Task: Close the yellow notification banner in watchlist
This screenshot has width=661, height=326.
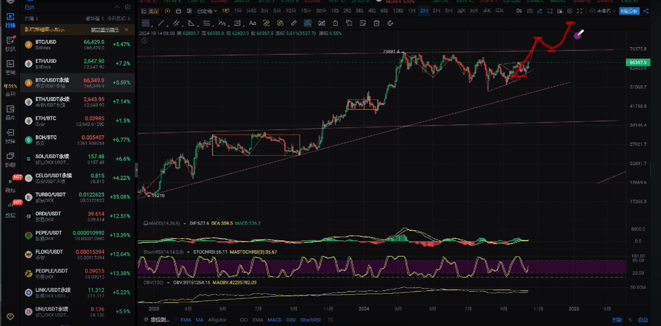Action: coord(126,29)
